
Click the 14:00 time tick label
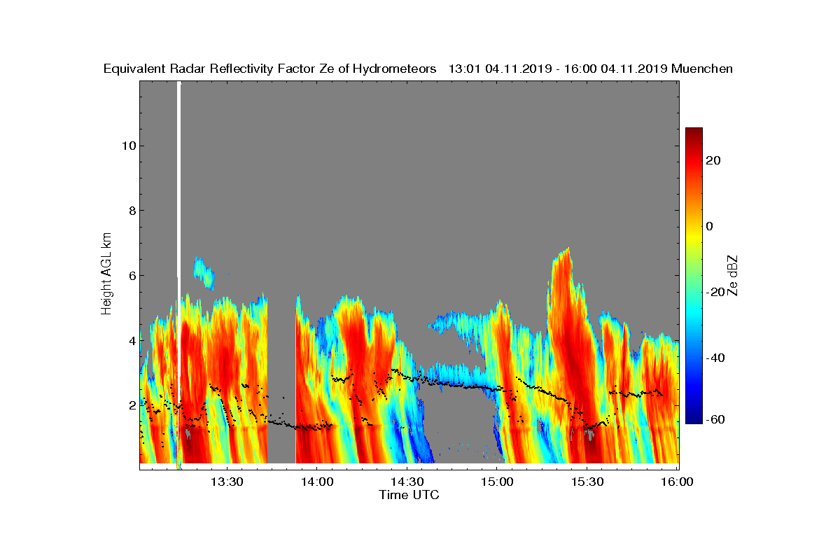point(316,482)
